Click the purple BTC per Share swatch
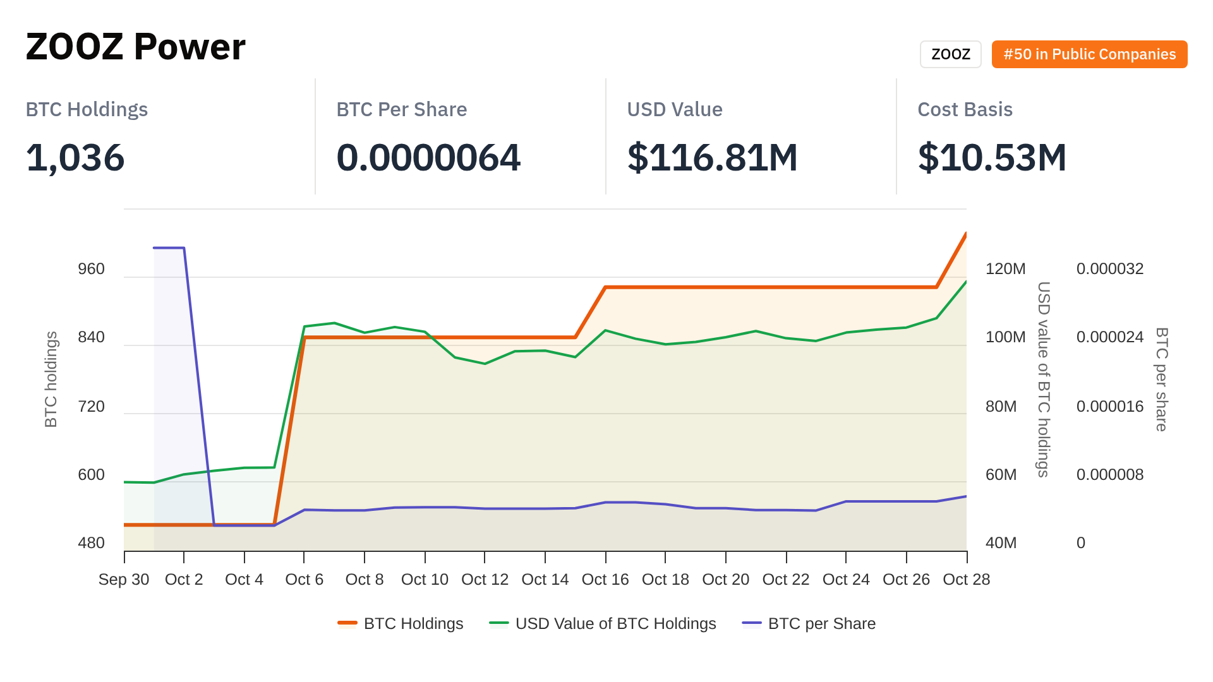Viewport: 1213px width, 682px height. (752, 623)
